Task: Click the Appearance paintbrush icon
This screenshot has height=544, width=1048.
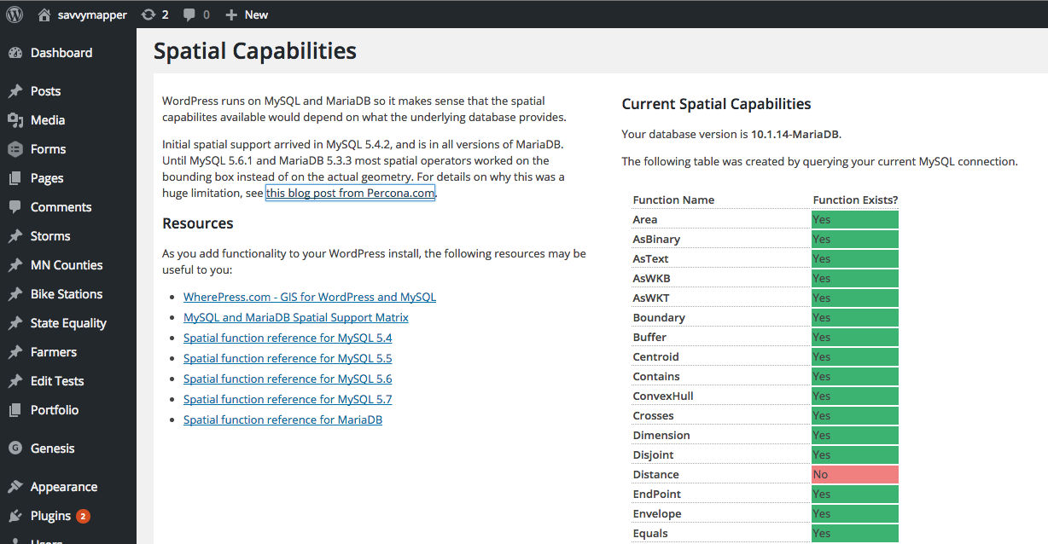Action: (15, 487)
